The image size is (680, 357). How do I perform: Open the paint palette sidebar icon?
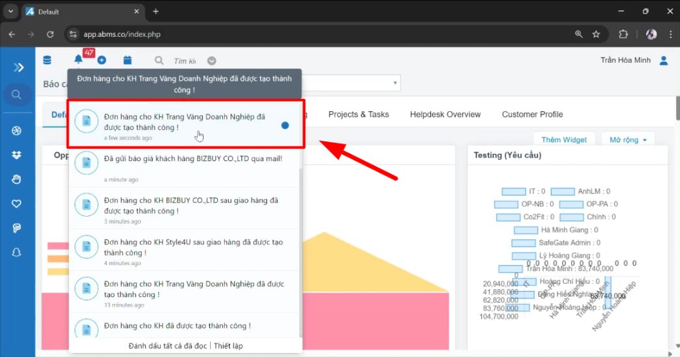(16, 228)
